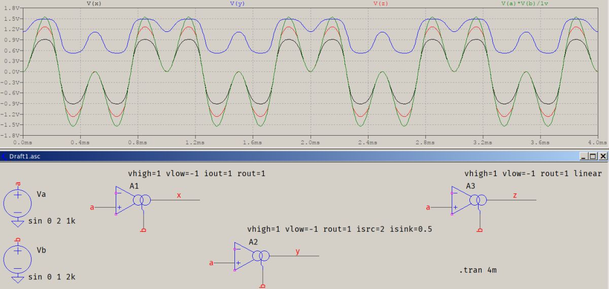
Task: Click the 4.0ms time axis label
Action: [x=597, y=143]
